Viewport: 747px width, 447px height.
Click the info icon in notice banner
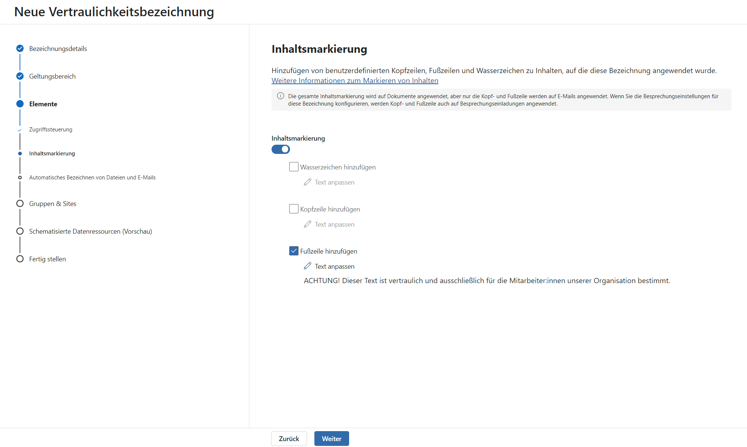[x=280, y=96]
